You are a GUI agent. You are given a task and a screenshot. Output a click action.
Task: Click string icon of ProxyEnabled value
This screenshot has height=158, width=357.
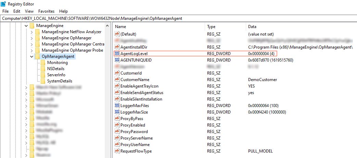(117, 125)
